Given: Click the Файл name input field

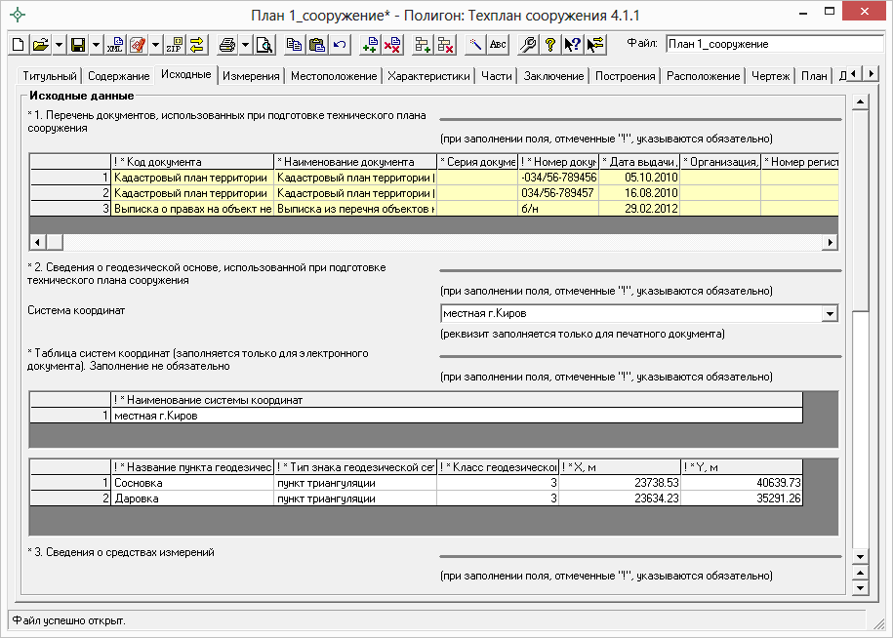Looking at the screenshot, I should coord(774,44).
